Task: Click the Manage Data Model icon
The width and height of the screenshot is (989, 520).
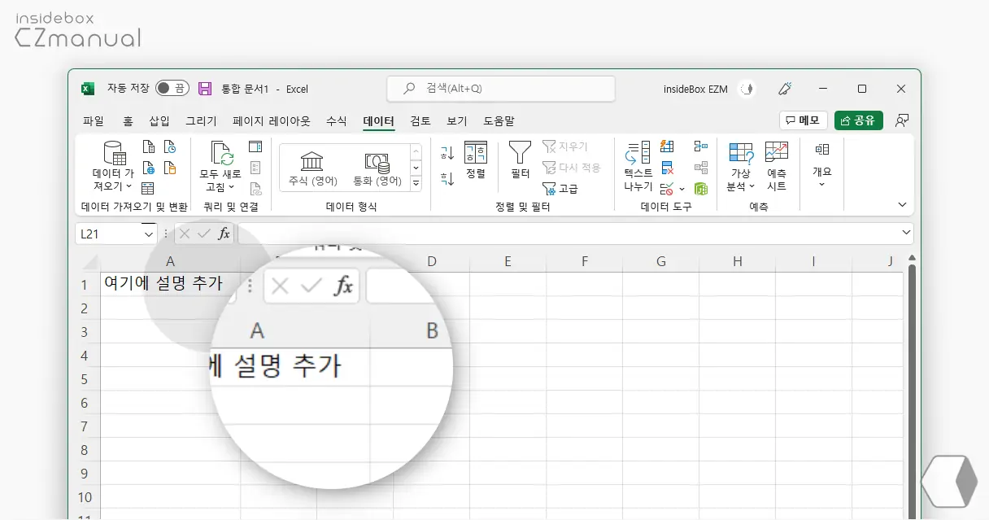Action: tap(701, 189)
